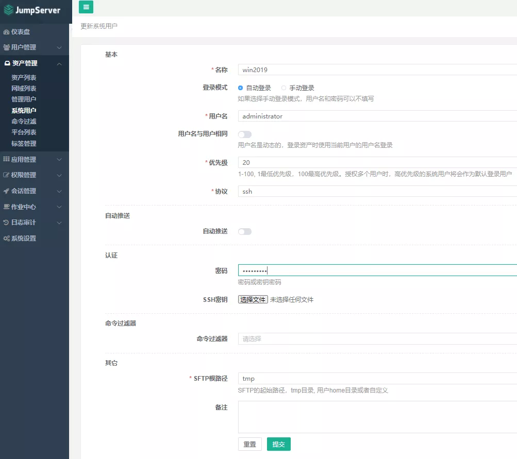The height and width of the screenshot is (459, 517).
Task: Click the 系统设置 gears icon
Action: click(x=6, y=239)
